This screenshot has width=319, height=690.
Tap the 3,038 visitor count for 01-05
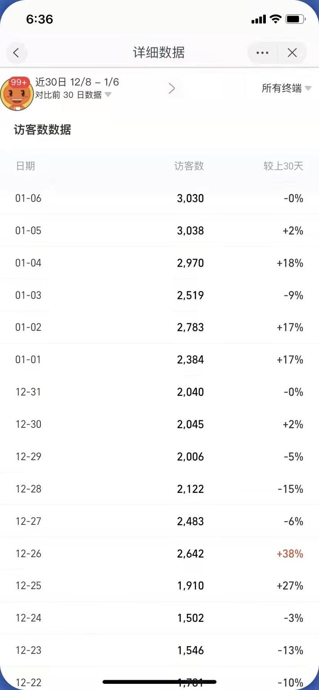click(191, 231)
